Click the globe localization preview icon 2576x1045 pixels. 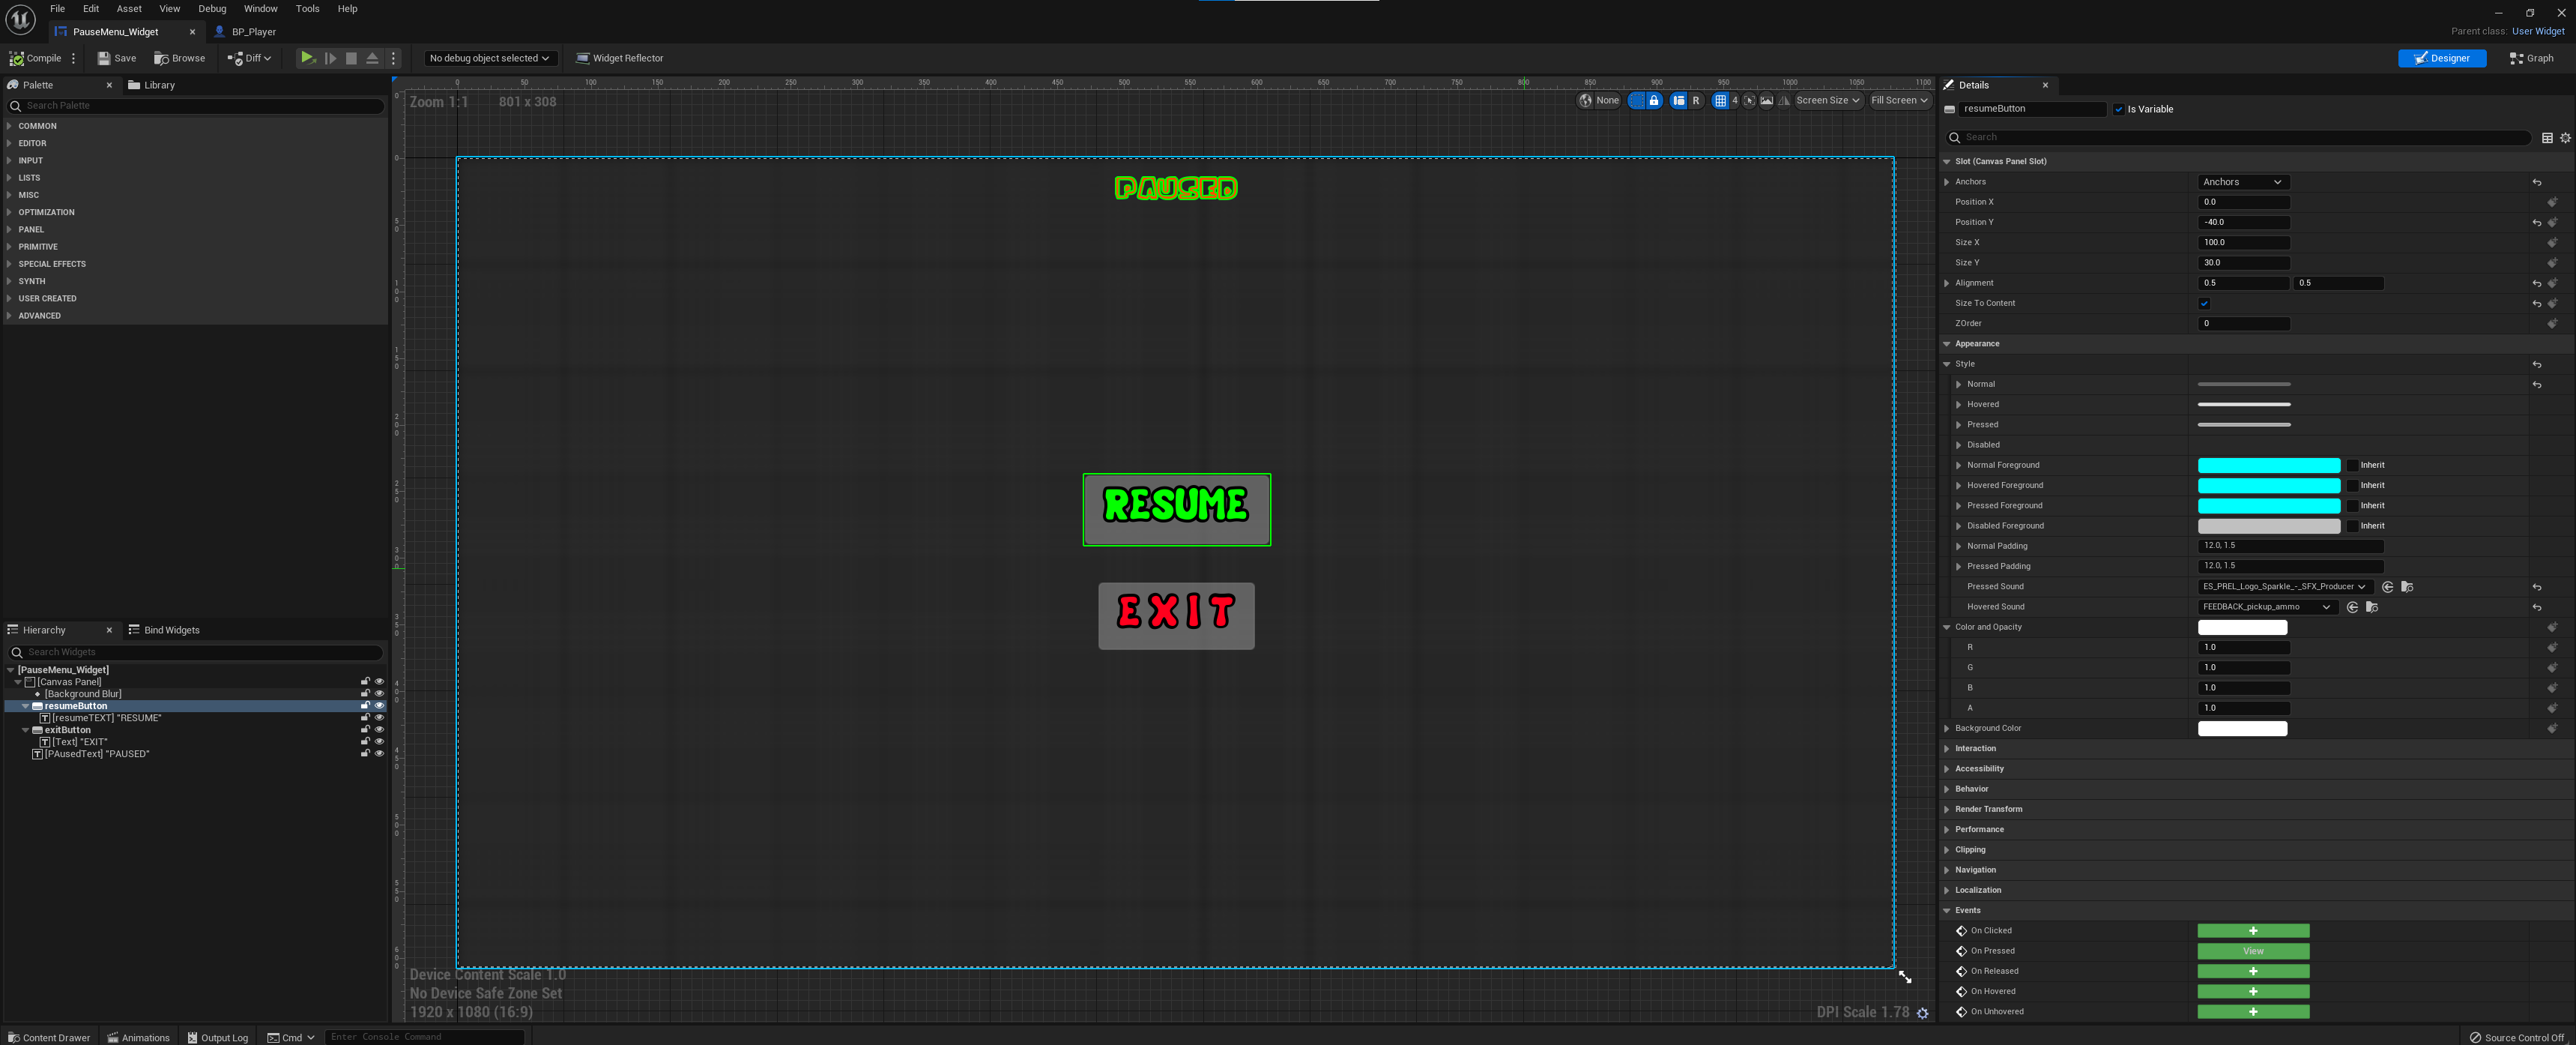1585,100
